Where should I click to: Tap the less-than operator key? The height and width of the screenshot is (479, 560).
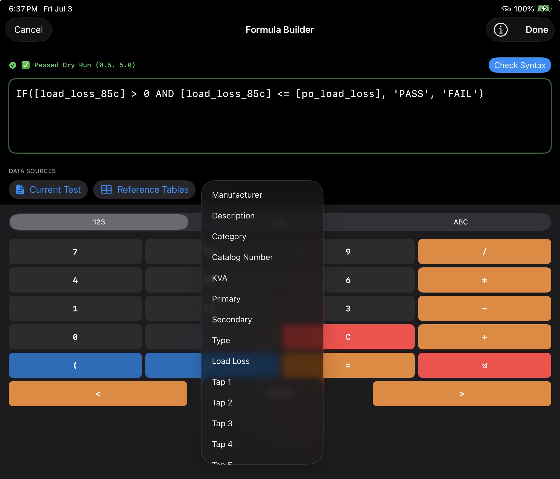pos(98,394)
